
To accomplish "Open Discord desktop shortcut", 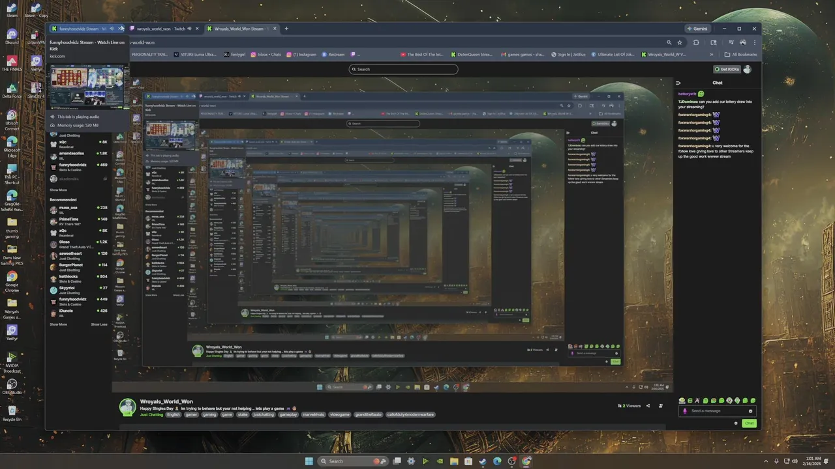I will tap(12, 36).
